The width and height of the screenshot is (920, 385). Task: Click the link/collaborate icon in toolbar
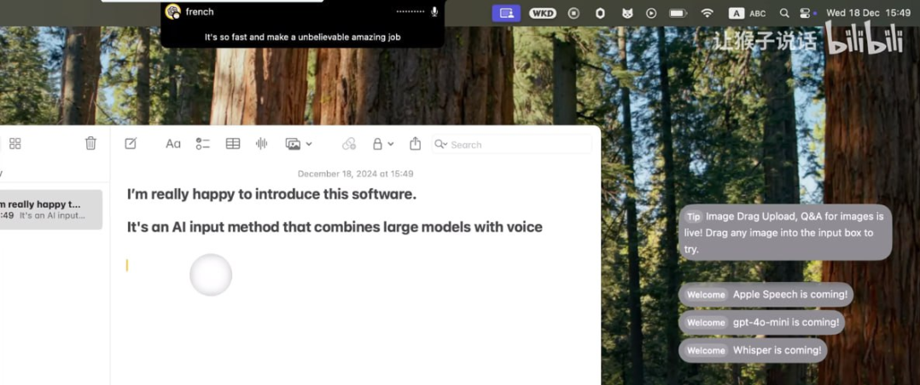(x=348, y=144)
